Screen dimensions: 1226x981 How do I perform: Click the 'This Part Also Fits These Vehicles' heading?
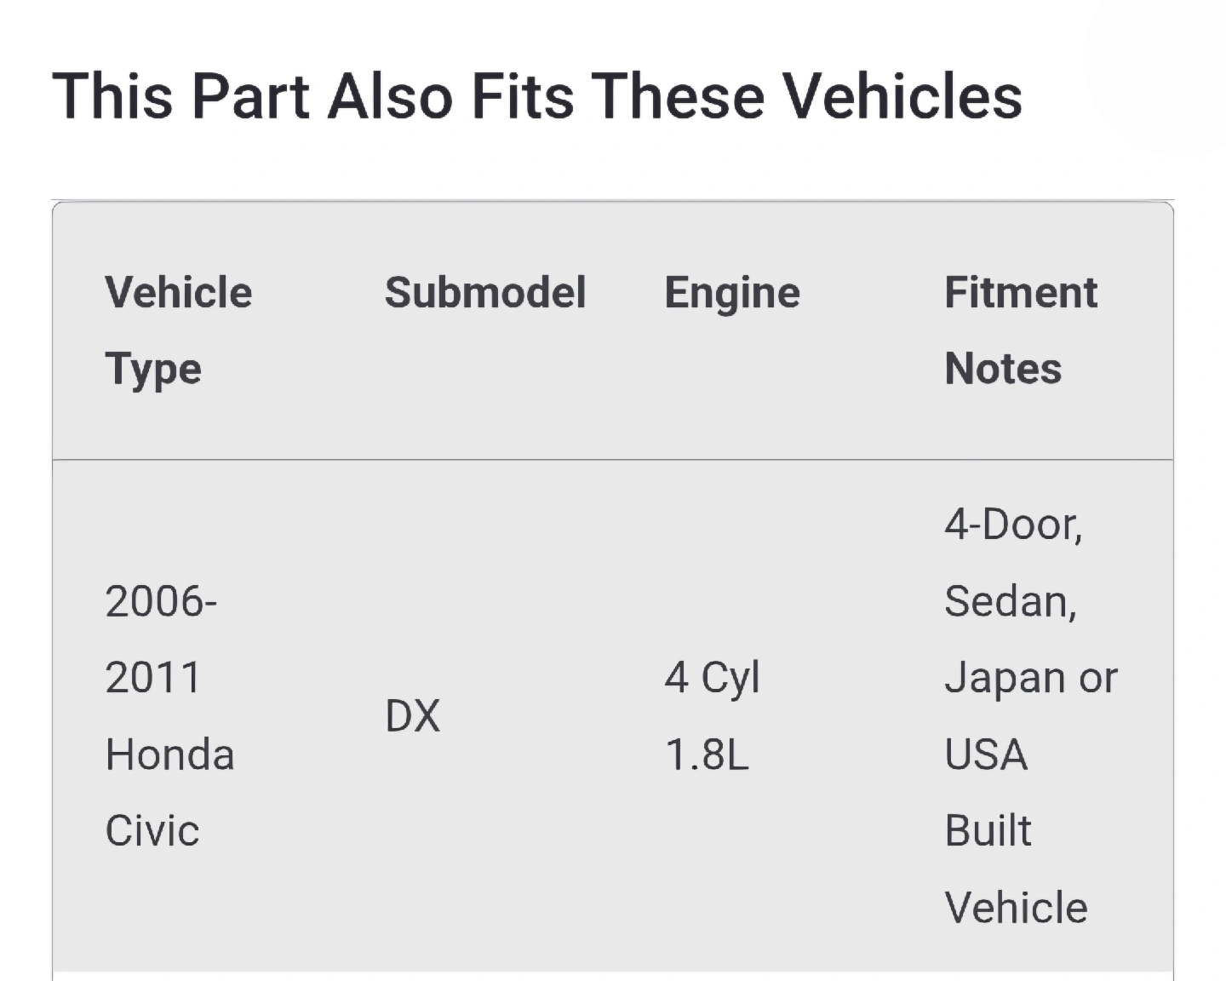click(537, 95)
